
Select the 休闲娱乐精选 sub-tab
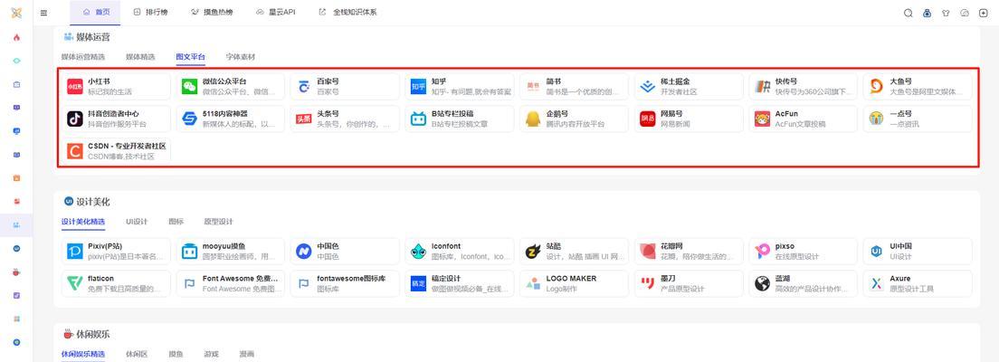pyautogui.click(x=83, y=354)
